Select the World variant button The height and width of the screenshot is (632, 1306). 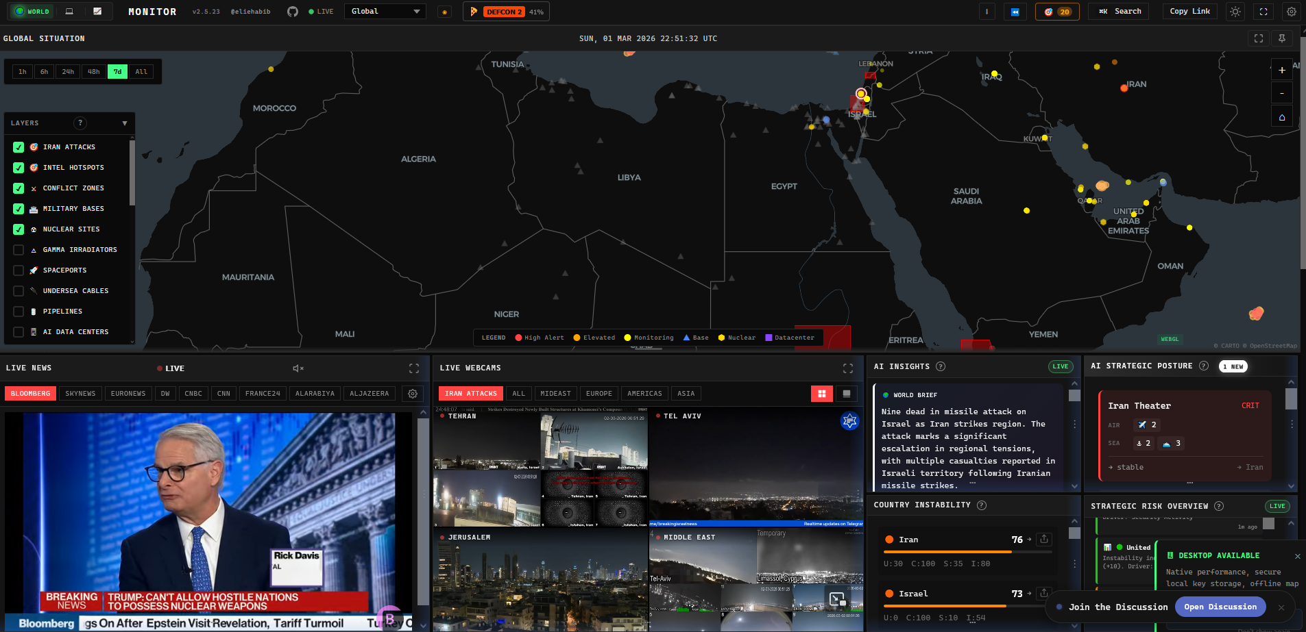32,12
